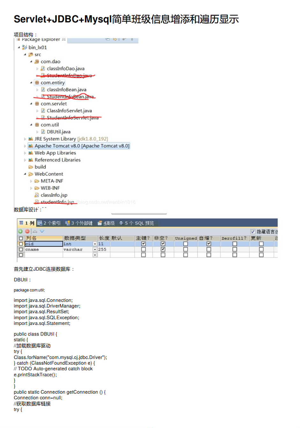Toggle the primary key checkbox for cid
The width and height of the screenshot is (303, 428).
[x=144, y=244]
